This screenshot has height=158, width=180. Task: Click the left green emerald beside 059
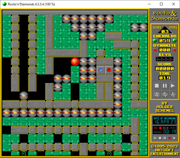tap(155, 41)
